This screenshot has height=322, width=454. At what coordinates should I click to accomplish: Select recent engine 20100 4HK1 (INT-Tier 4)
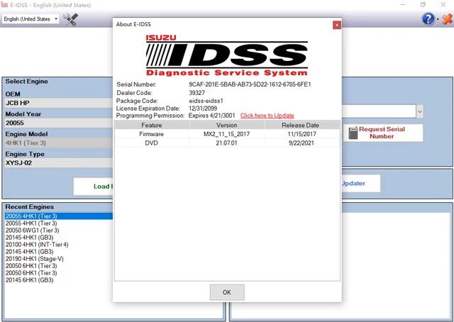[x=37, y=245]
